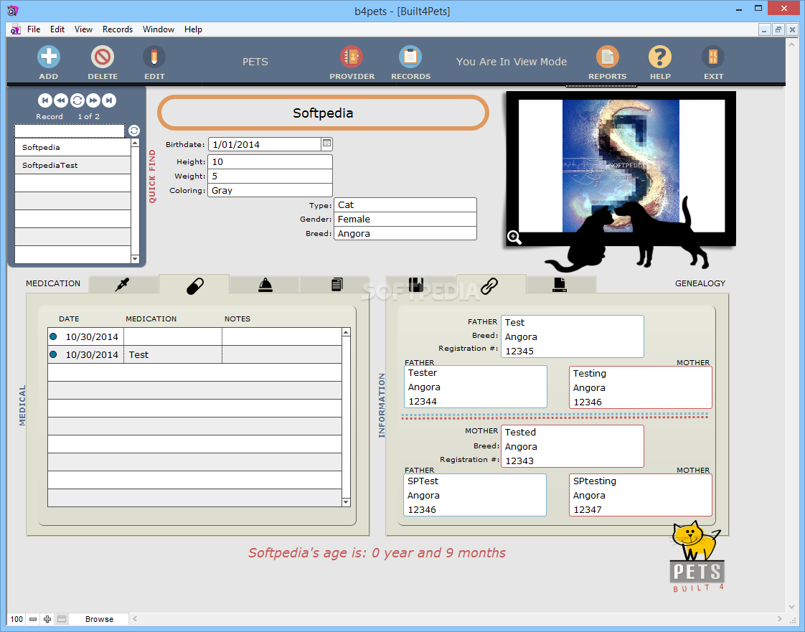Click the pet name banner Softpedia
Screen dimensions: 805x632
[x=323, y=113]
